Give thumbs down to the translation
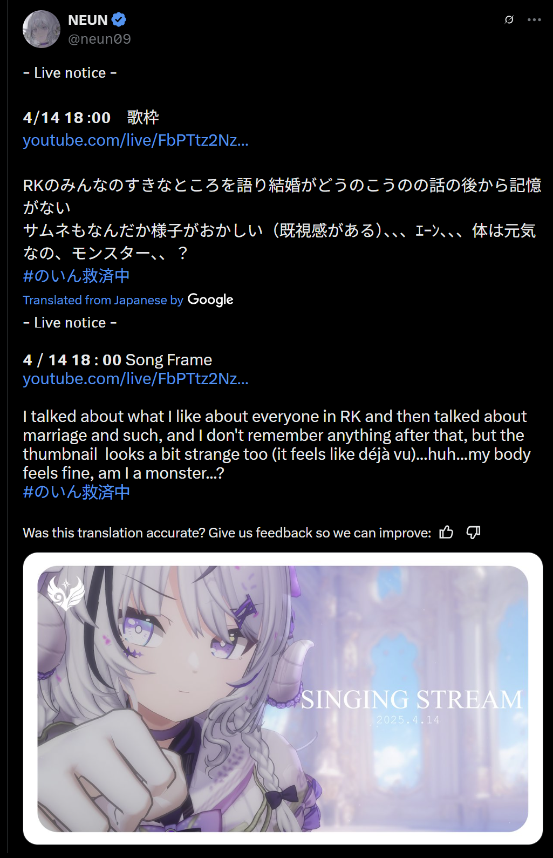This screenshot has width=553, height=858. point(473,533)
